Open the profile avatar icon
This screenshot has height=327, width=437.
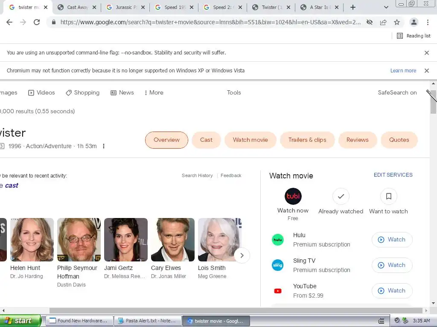(x=414, y=22)
